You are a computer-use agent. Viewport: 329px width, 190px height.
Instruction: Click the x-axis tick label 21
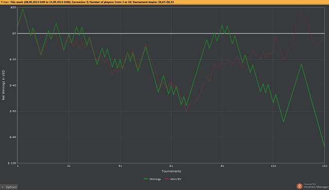point(69,166)
